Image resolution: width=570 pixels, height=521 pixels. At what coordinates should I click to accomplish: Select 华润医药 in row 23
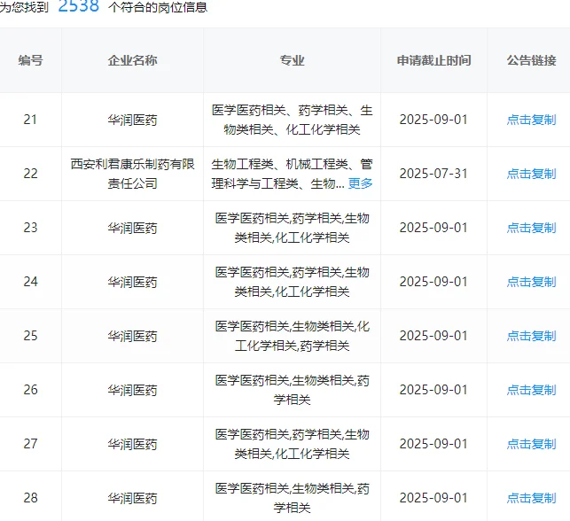pos(132,228)
